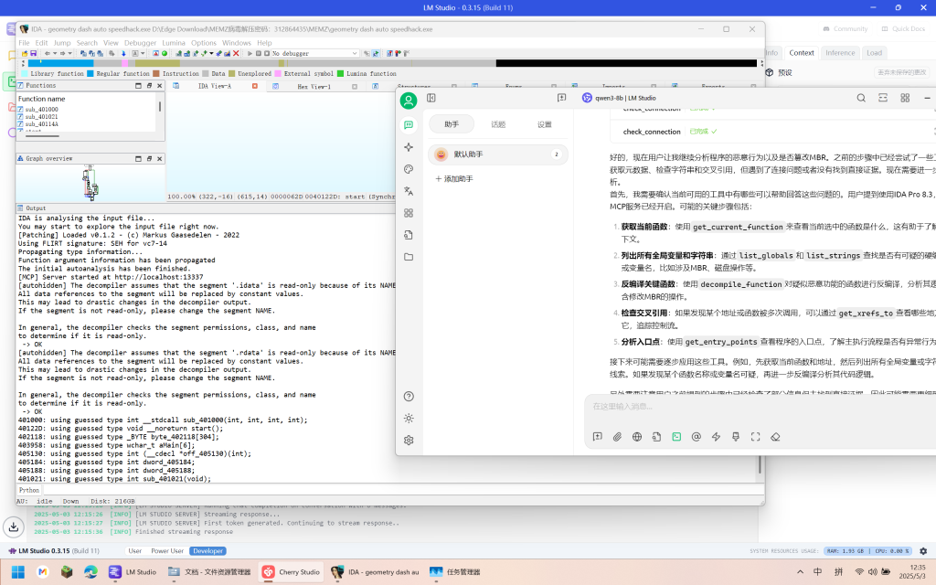Select the Hex View-1 tab

314,86
